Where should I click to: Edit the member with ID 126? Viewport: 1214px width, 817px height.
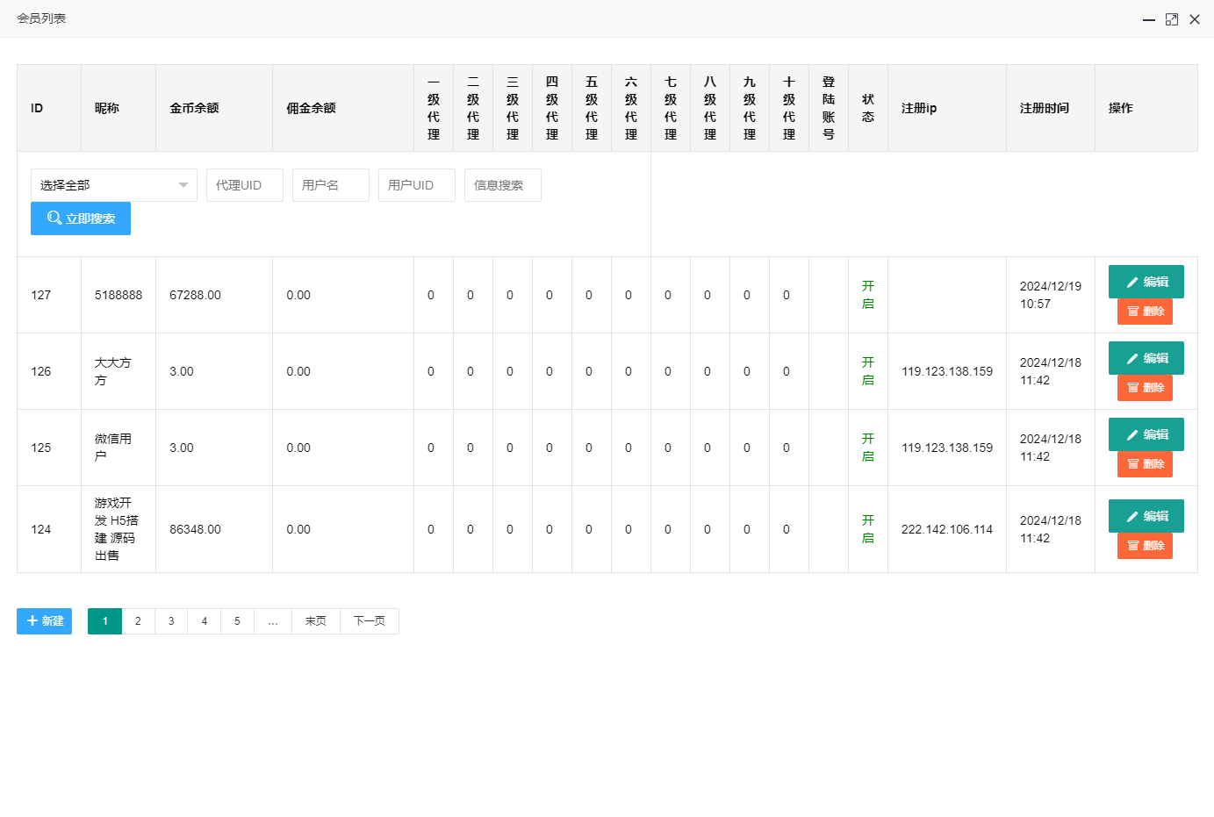(1146, 358)
